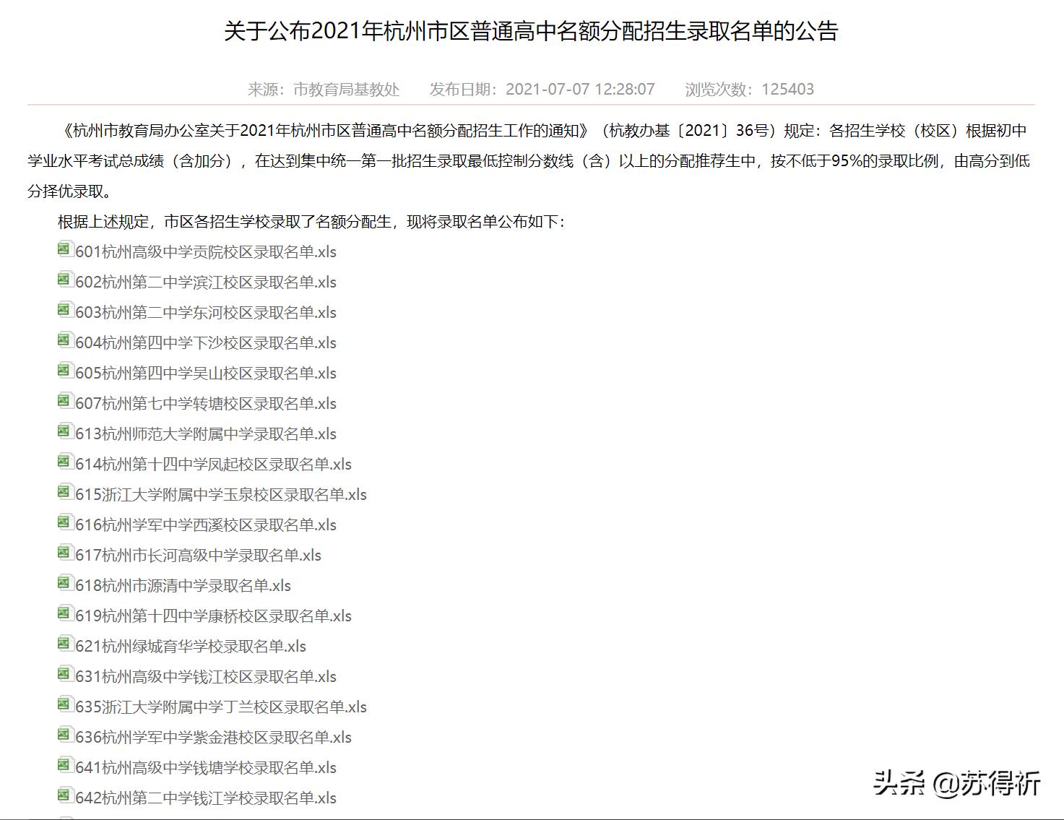The width and height of the screenshot is (1064, 820).
Task: Click the 619杭州第十四中学康桥校区 link
Action: point(211,616)
